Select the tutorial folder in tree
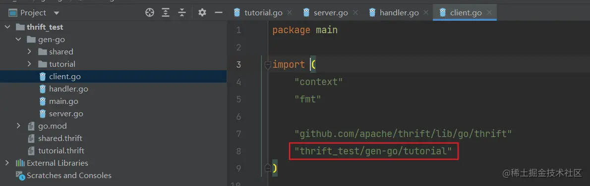Screen dimensions: 590x186 click(x=62, y=64)
